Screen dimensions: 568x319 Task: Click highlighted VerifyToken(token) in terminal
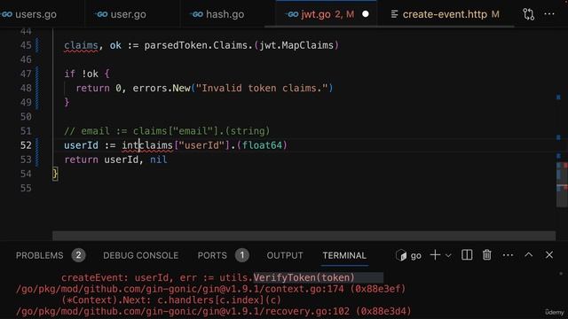(x=304, y=277)
